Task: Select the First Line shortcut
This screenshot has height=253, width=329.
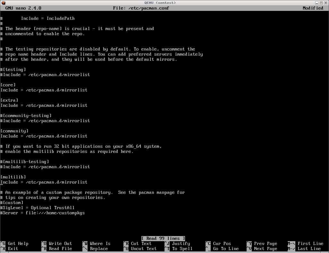Action: [310, 243]
